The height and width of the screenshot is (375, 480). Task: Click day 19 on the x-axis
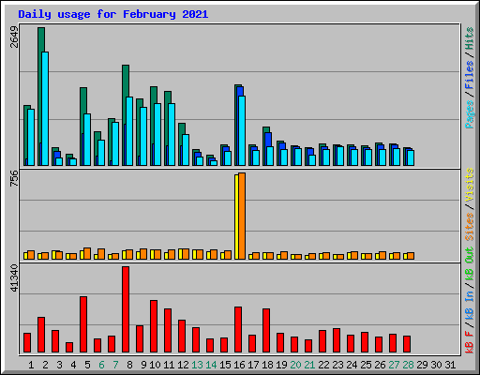pos(281,365)
